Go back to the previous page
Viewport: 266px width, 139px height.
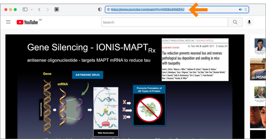(x=39, y=9)
